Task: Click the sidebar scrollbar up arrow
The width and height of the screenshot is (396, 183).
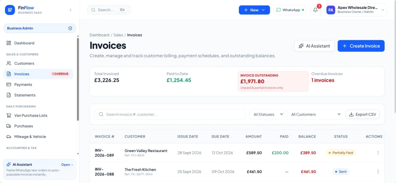Action: (78, 36)
